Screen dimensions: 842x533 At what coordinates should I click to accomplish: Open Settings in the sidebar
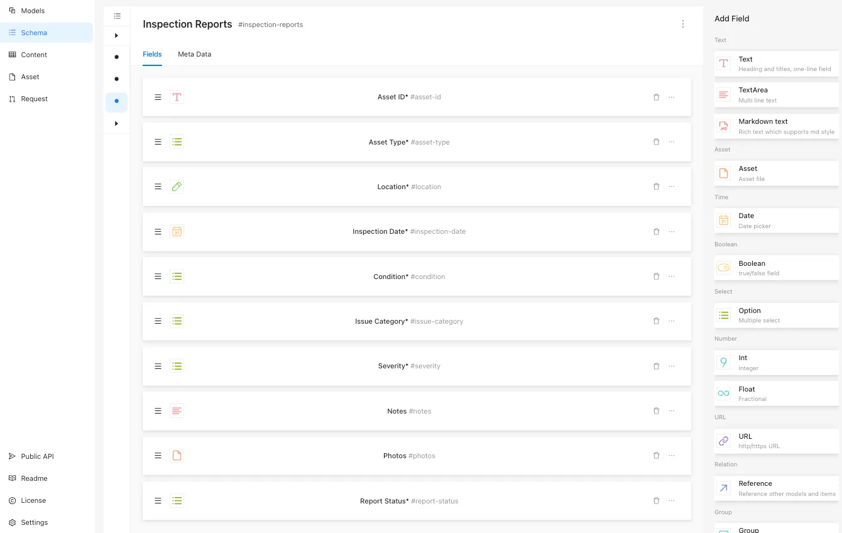(46, 522)
